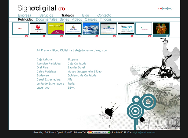188x138 pixels.
Task: Open the Caja Cantabria thumbnail
Action: 109,28
